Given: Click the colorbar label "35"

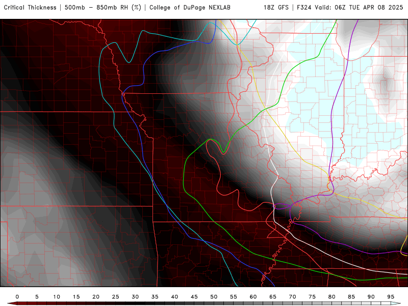Looking at the screenshot, I should pyautogui.click(x=155, y=297).
